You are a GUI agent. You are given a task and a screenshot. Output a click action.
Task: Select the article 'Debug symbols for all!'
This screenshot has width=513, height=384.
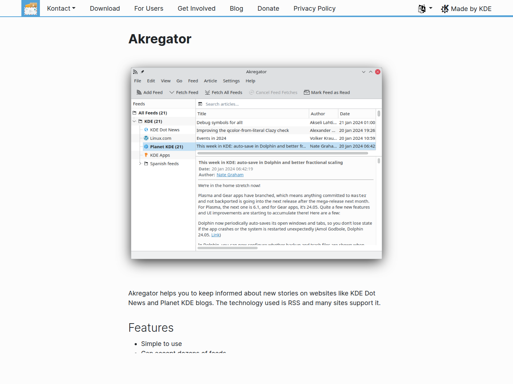pos(286,123)
